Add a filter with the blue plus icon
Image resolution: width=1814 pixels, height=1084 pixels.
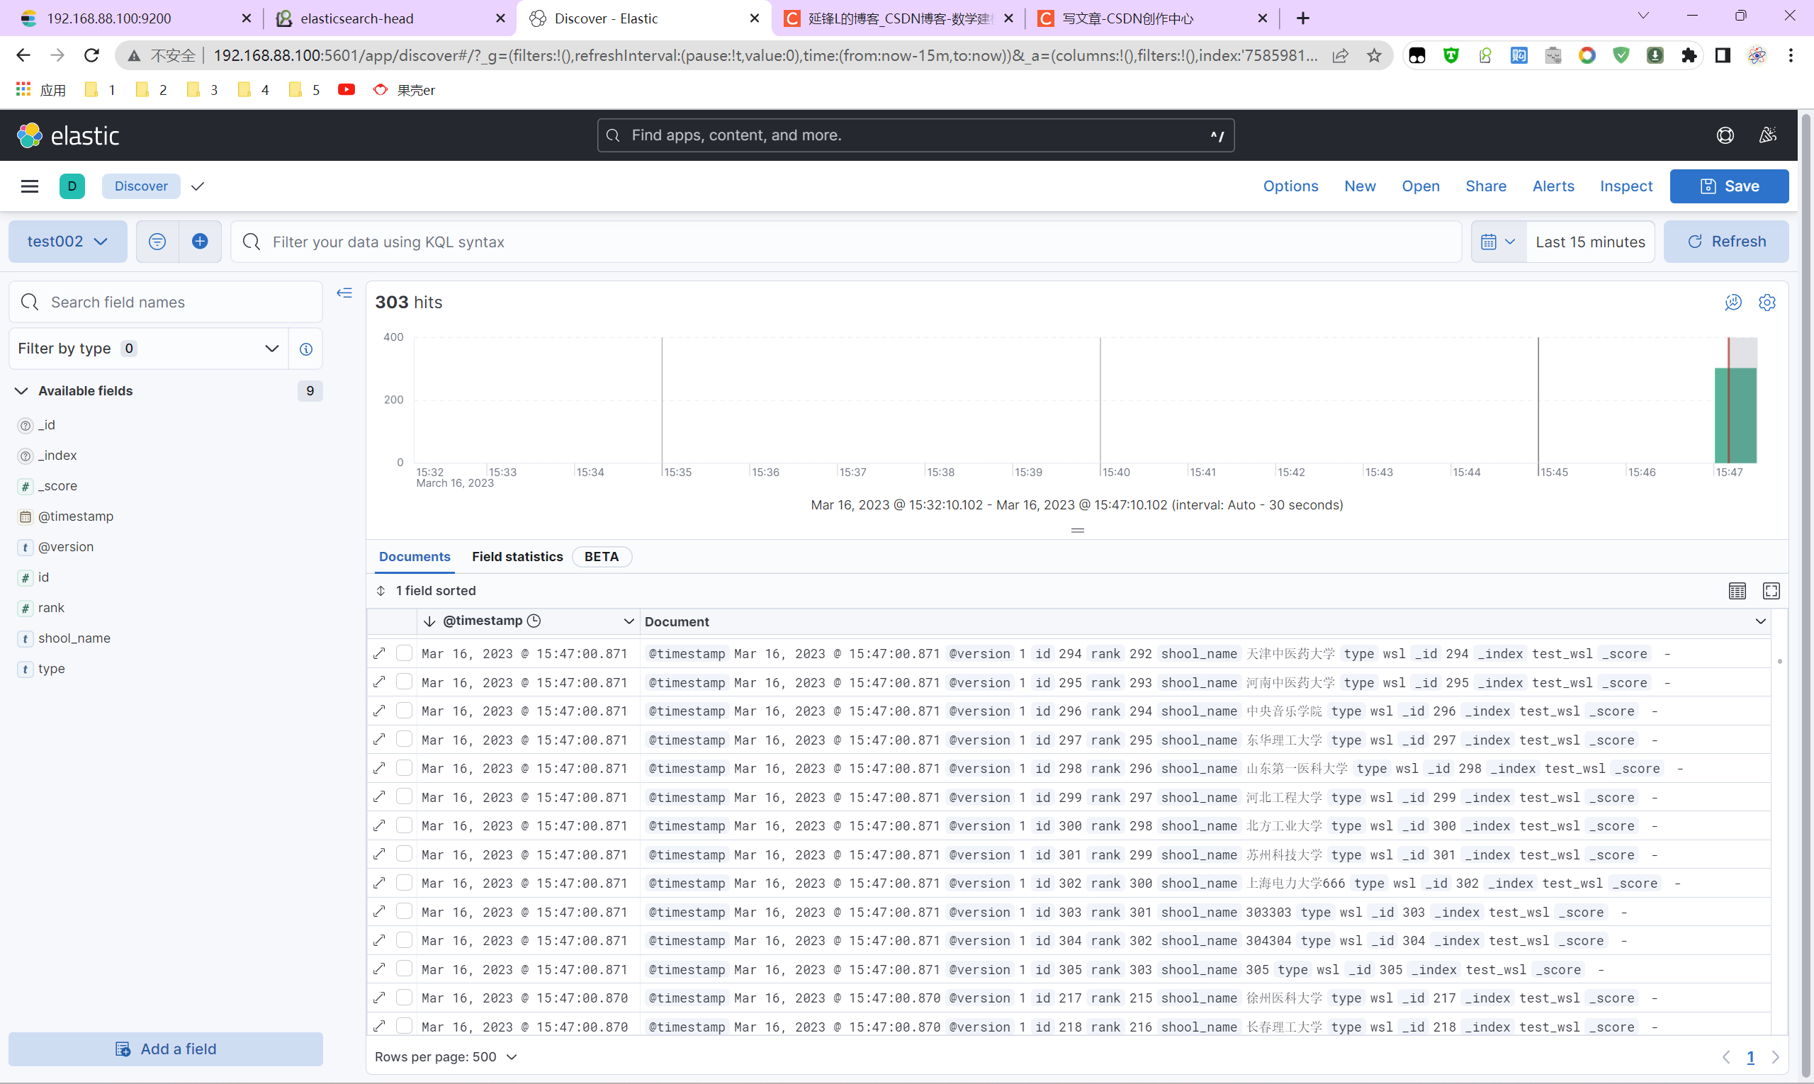200,241
